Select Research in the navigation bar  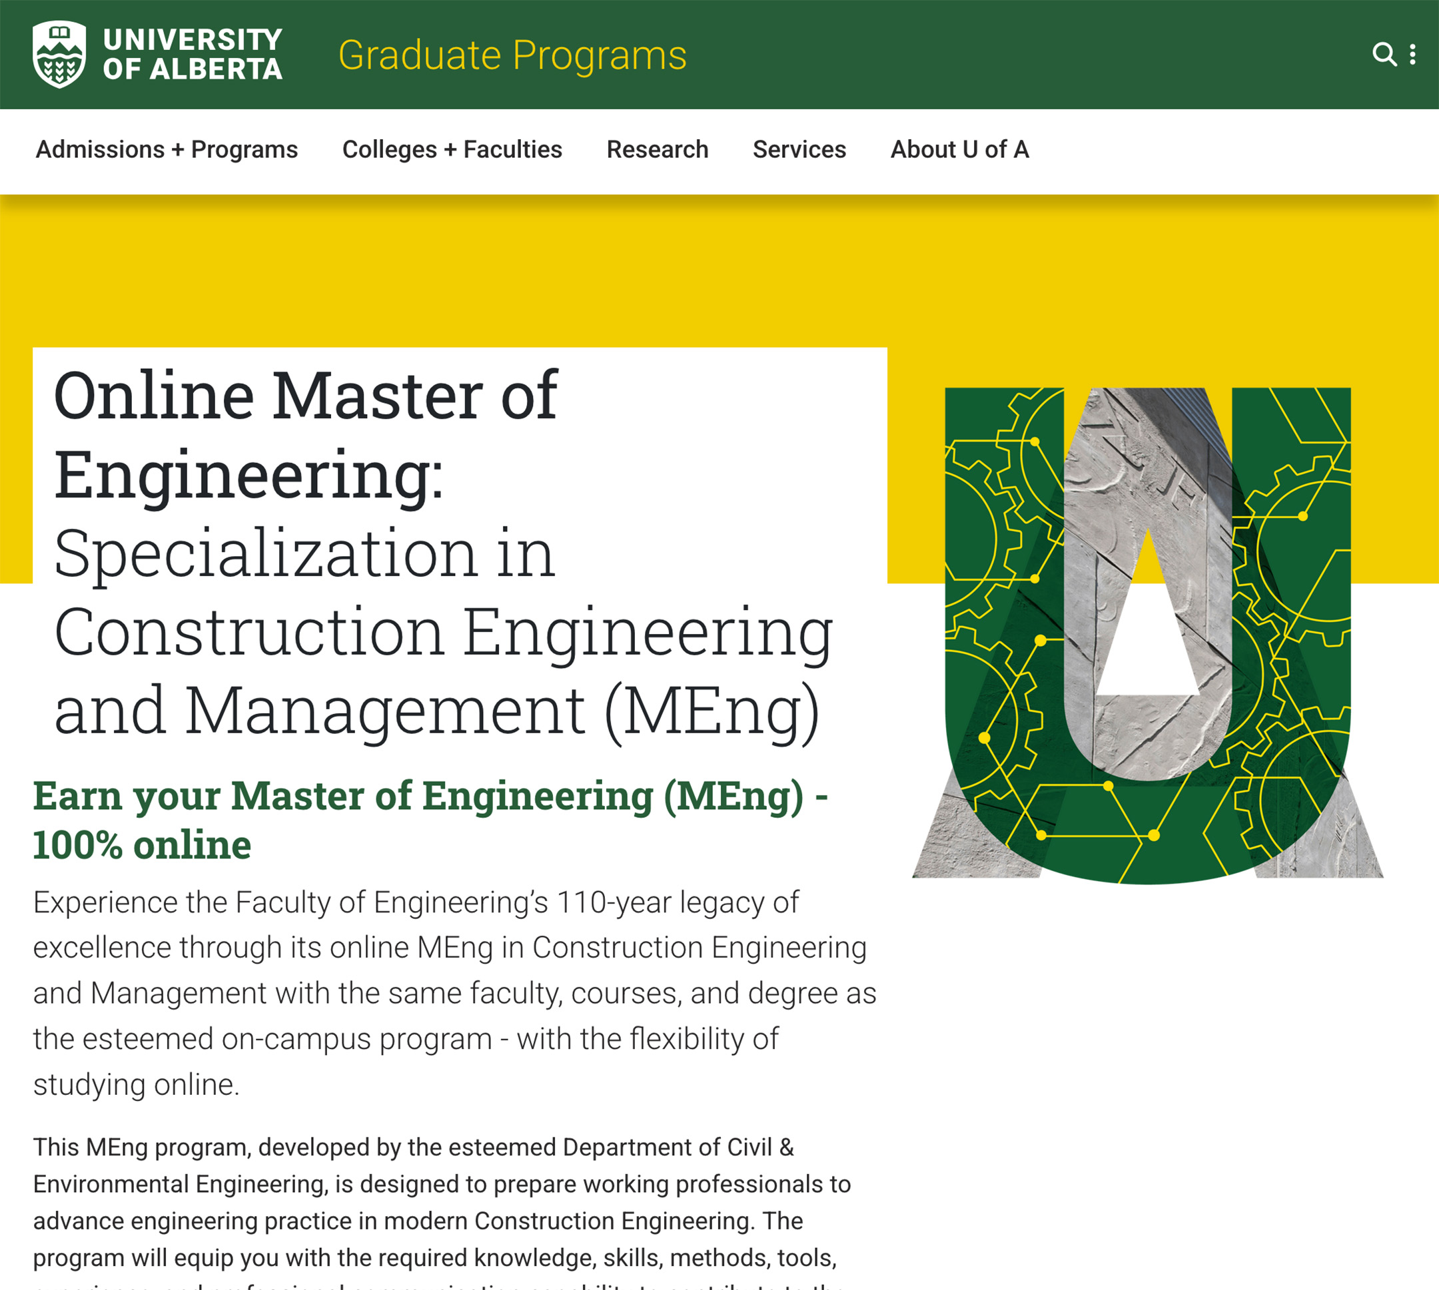(x=657, y=150)
